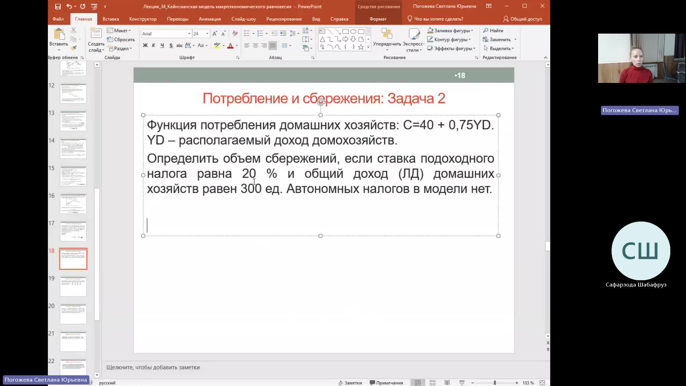Fit slide to current window

pos(542,383)
